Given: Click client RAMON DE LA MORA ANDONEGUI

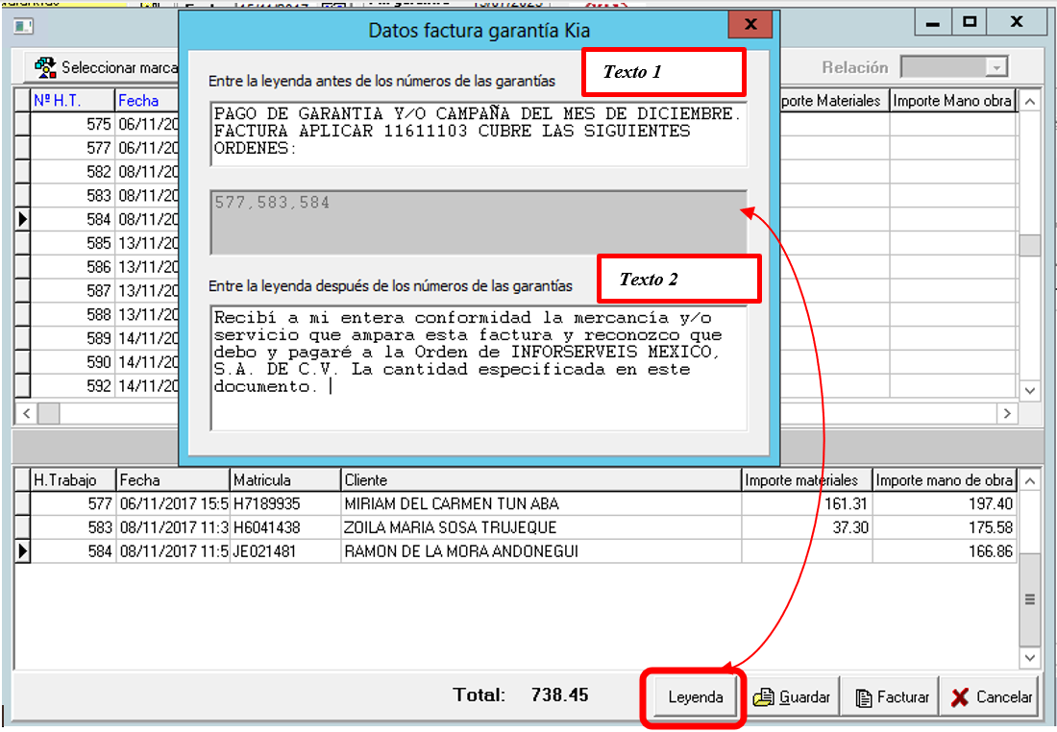Looking at the screenshot, I should point(461,551).
